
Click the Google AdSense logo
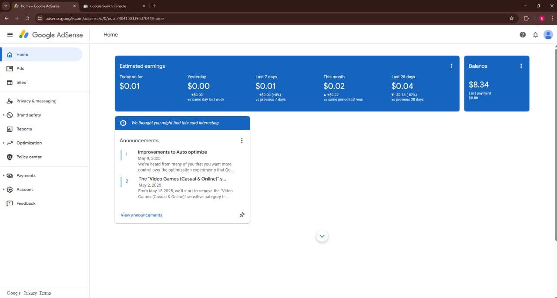pos(51,35)
